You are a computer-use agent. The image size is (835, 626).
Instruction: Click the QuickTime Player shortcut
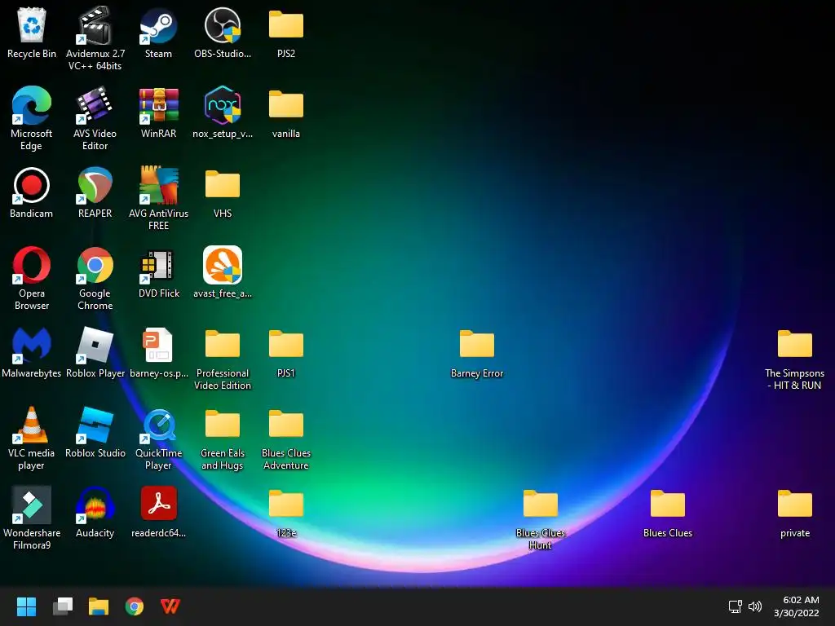pyautogui.click(x=158, y=425)
